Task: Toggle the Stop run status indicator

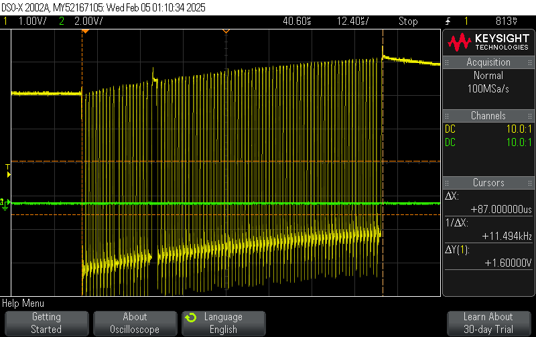Action: 408,21
